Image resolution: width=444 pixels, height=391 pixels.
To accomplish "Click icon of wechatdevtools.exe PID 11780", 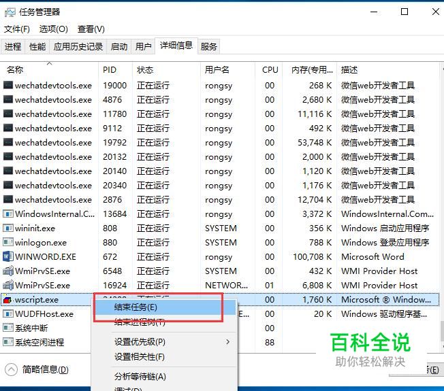I will point(8,114).
